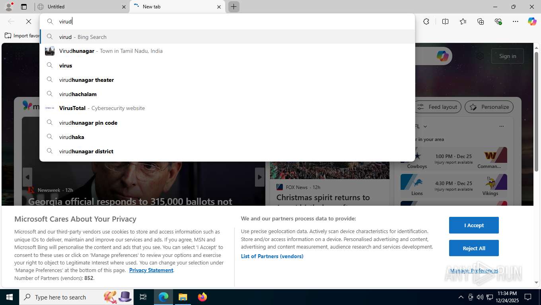Open the Privacy Statement link
The image size is (541, 305).
tap(151, 270)
